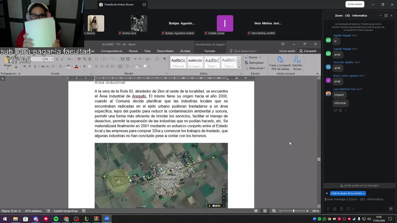Open emoji picker in chat toolbar

point(335,209)
